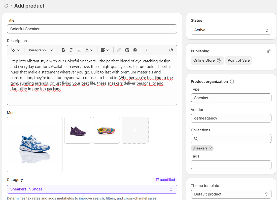The height and width of the screenshot is (200, 277).
Task: Click the Online Store channel chip
Action: [x=207, y=60]
